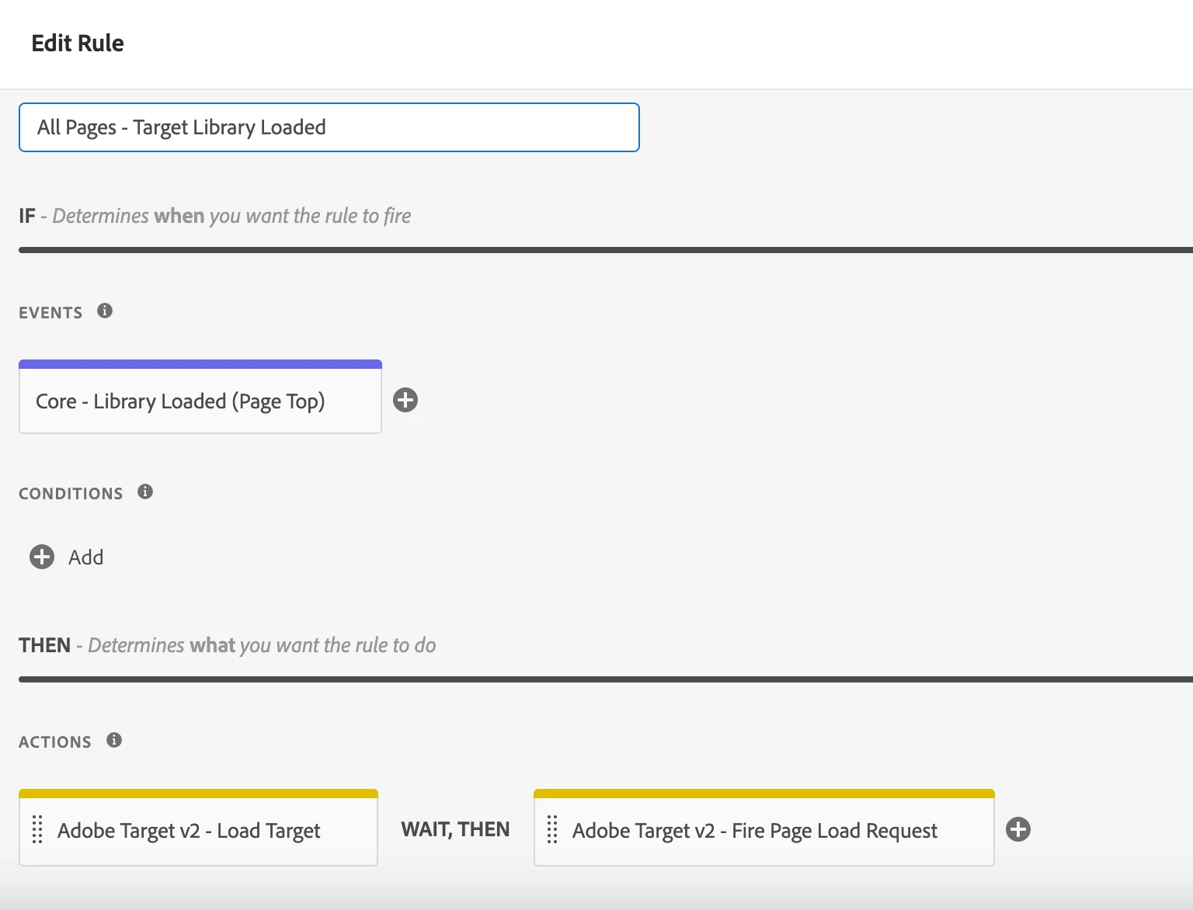Image resolution: width=1193 pixels, height=910 pixels.
Task: Click the IF section header text
Action: (x=215, y=216)
